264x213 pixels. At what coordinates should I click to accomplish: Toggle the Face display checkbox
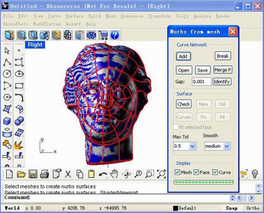point(196,172)
